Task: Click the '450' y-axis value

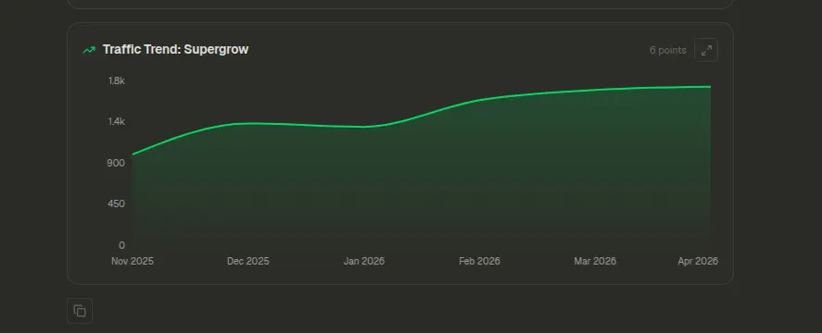Action: tap(117, 203)
